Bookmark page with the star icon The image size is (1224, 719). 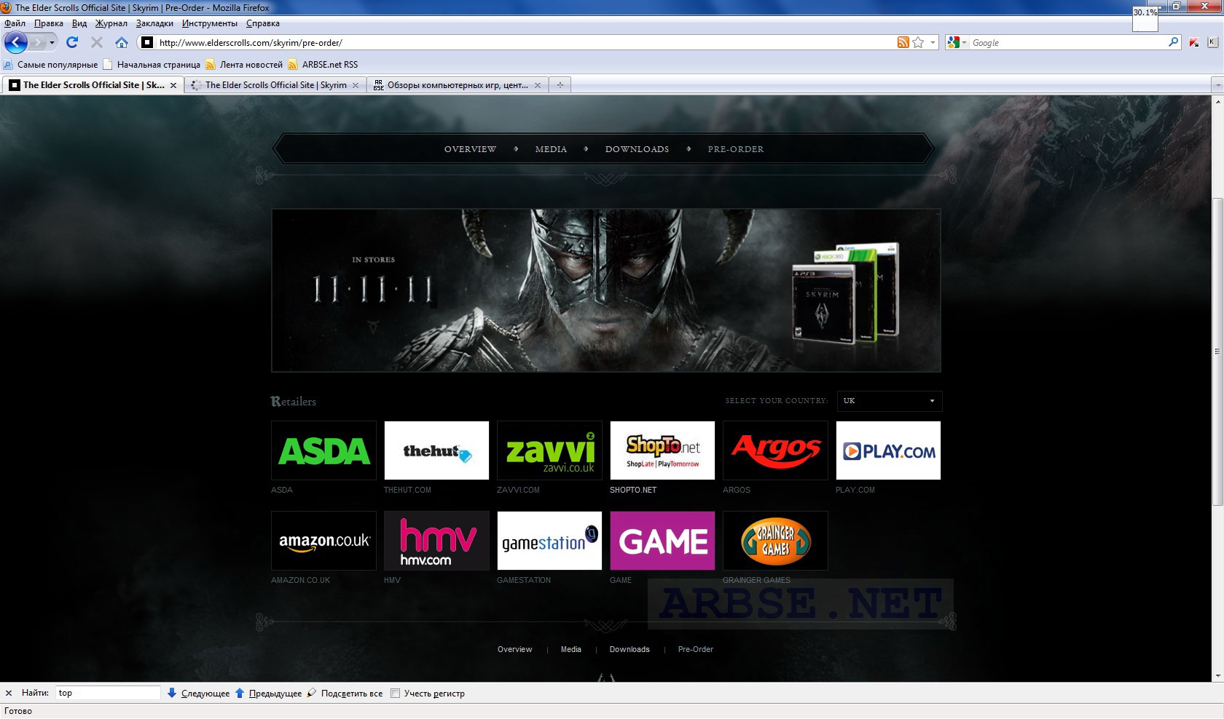click(x=918, y=42)
